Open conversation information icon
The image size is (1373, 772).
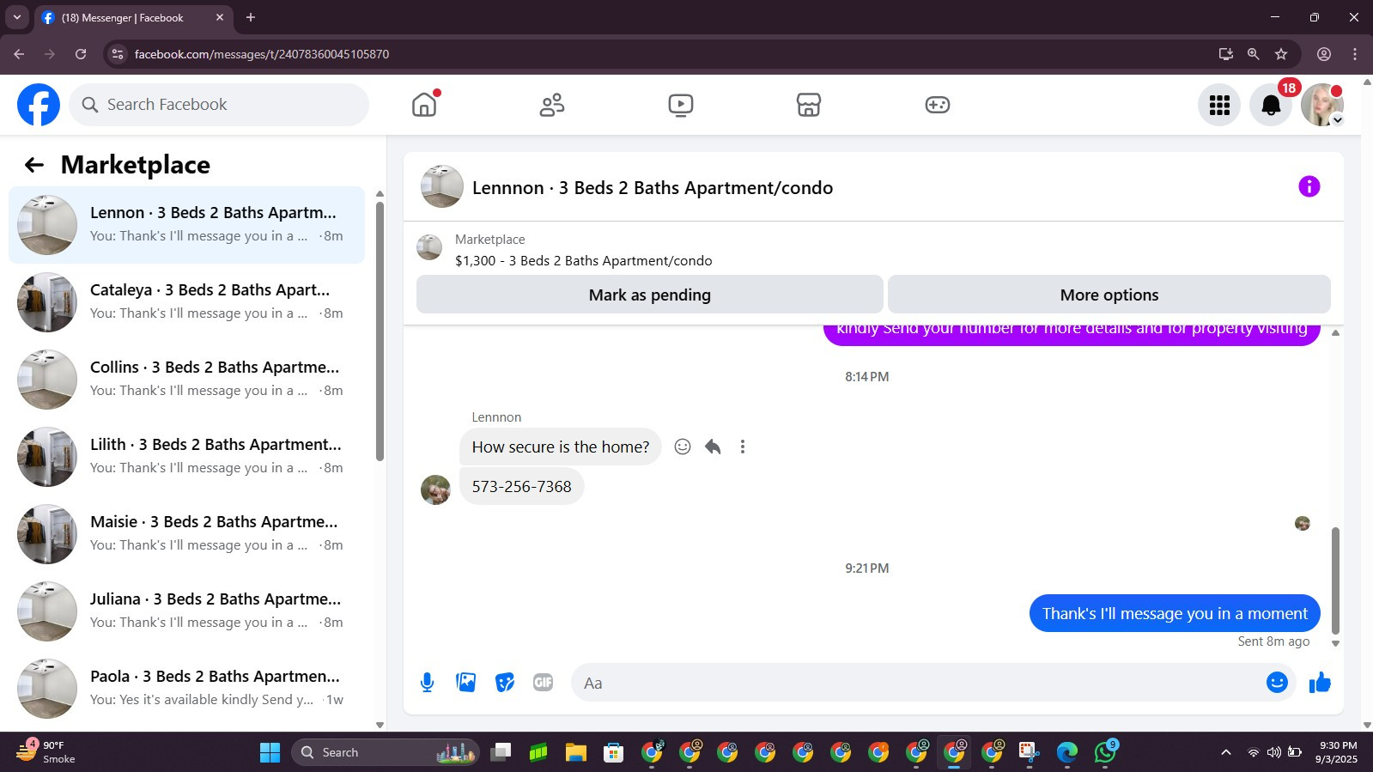tap(1309, 186)
